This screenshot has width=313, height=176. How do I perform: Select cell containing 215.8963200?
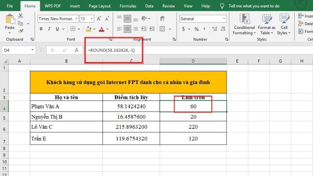coord(131,127)
